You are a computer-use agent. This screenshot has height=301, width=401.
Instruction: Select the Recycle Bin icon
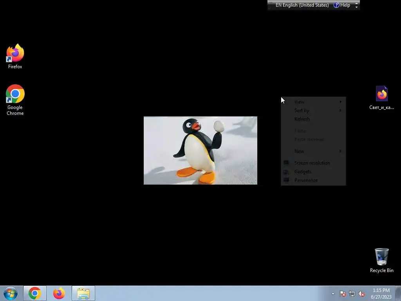tap(381, 260)
